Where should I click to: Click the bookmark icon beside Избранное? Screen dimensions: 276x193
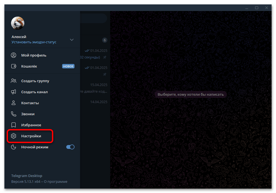(14, 125)
